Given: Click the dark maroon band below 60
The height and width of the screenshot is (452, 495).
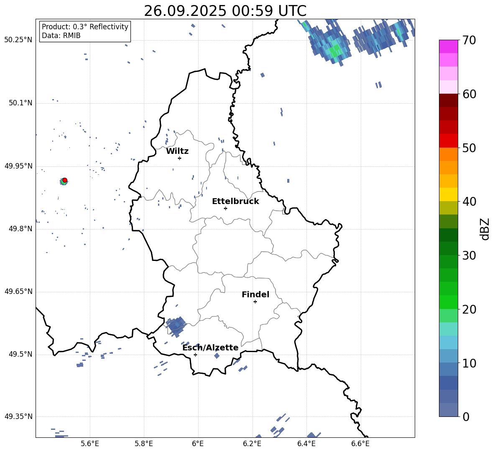Looking at the screenshot, I should (x=448, y=101).
